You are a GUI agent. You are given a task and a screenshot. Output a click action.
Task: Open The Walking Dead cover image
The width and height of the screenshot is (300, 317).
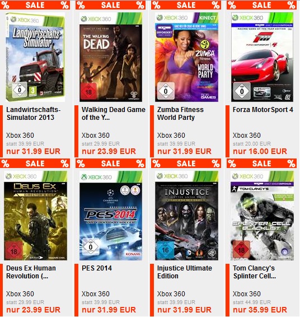[111, 57]
